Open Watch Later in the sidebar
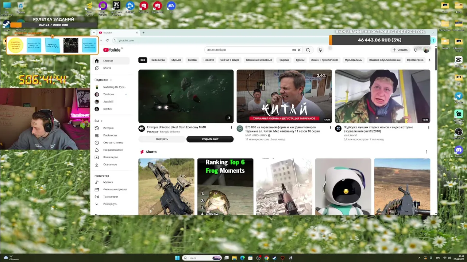The height and width of the screenshot is (262, 467). click(113, 143)
